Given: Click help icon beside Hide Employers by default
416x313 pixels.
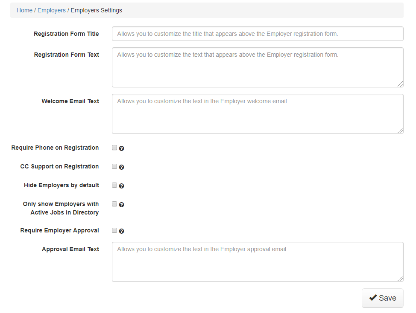Looking at the screenshot, I should 122,186.
